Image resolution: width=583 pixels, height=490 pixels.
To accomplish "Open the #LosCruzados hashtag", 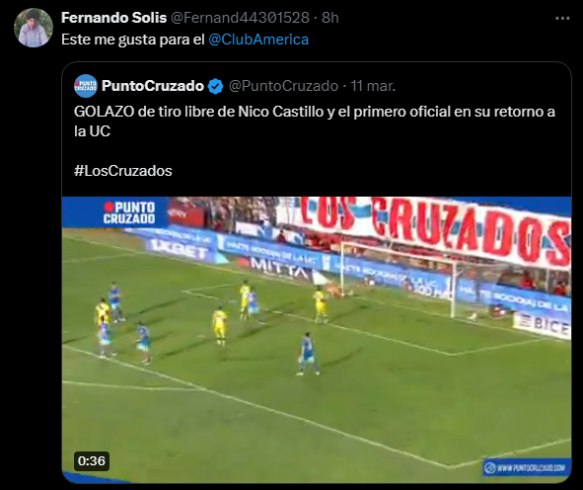I will [x=123, y=171].
